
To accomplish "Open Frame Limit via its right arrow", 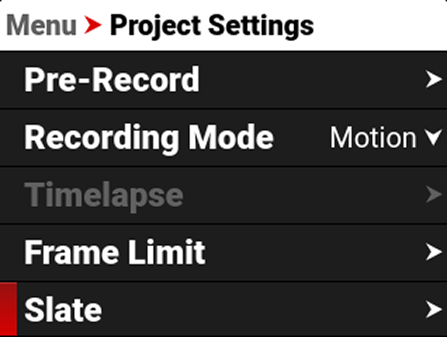I will point(433,253).
